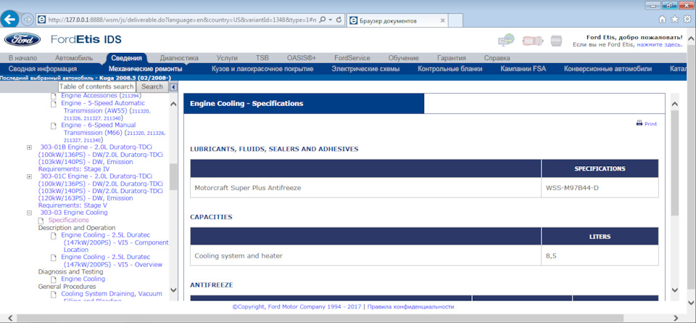This screenshot has width=696, height=323.
Task: Click document icon beside Component Location entry
Action: [x=53, y=235]
